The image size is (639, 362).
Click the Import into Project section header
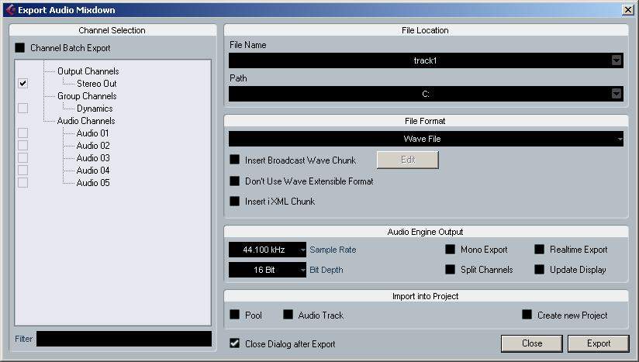click(x=426, y=296)
